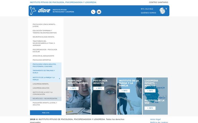
Task: Open Quiénes Somos link in header
Action: (148, 13)
